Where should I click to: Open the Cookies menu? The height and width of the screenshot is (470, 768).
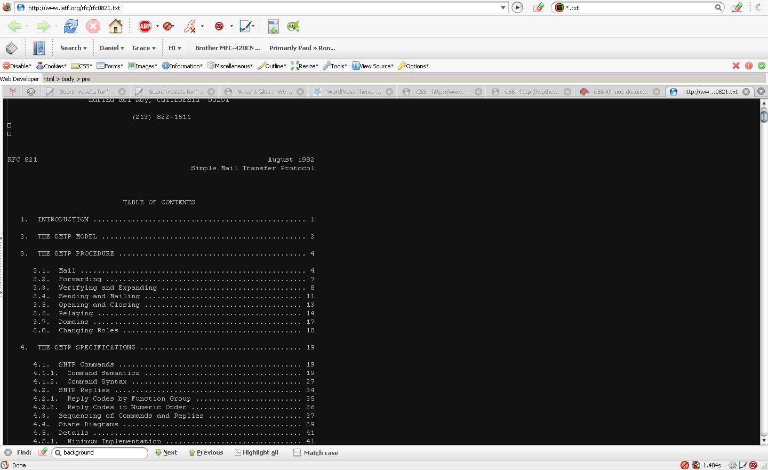pos(52,66)
